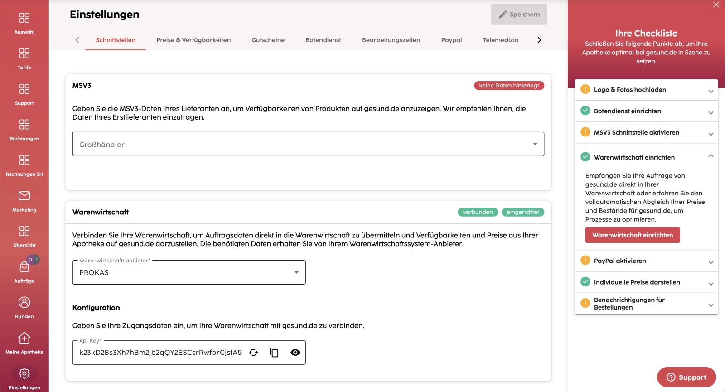
Task: Open Meine Apotheke house icon
Action: point(24,338)
